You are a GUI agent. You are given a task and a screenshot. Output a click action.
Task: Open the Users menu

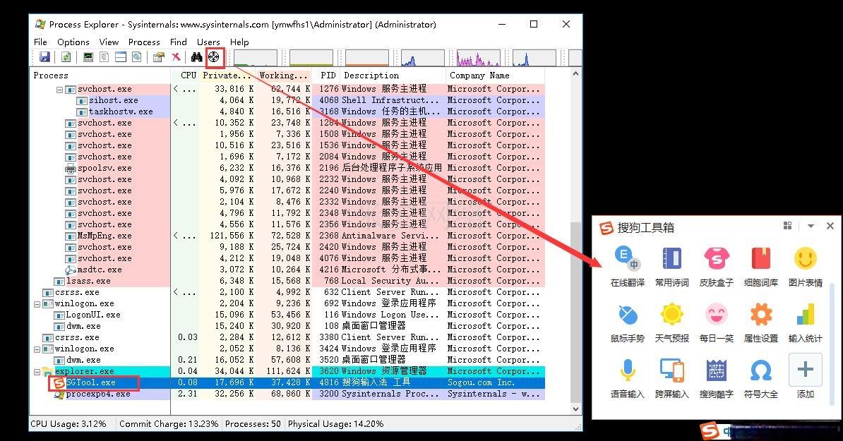(208, 42)
